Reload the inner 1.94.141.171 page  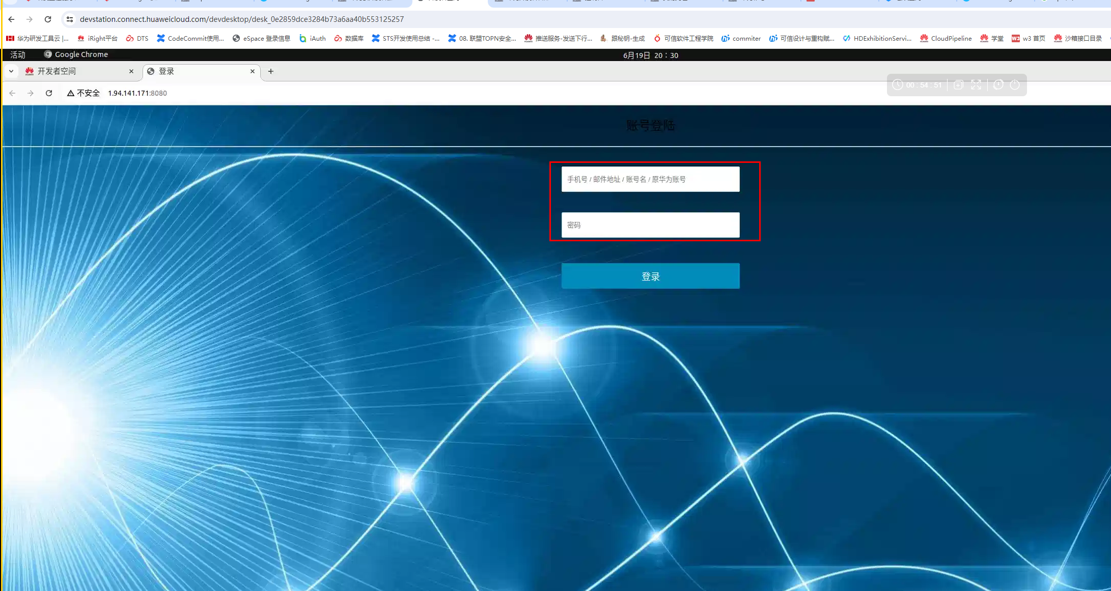click(x=49, y=93)
